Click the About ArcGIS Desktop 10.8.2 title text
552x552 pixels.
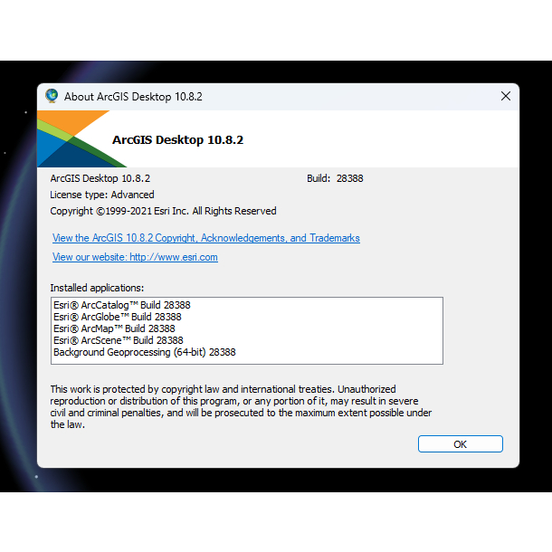133,97
